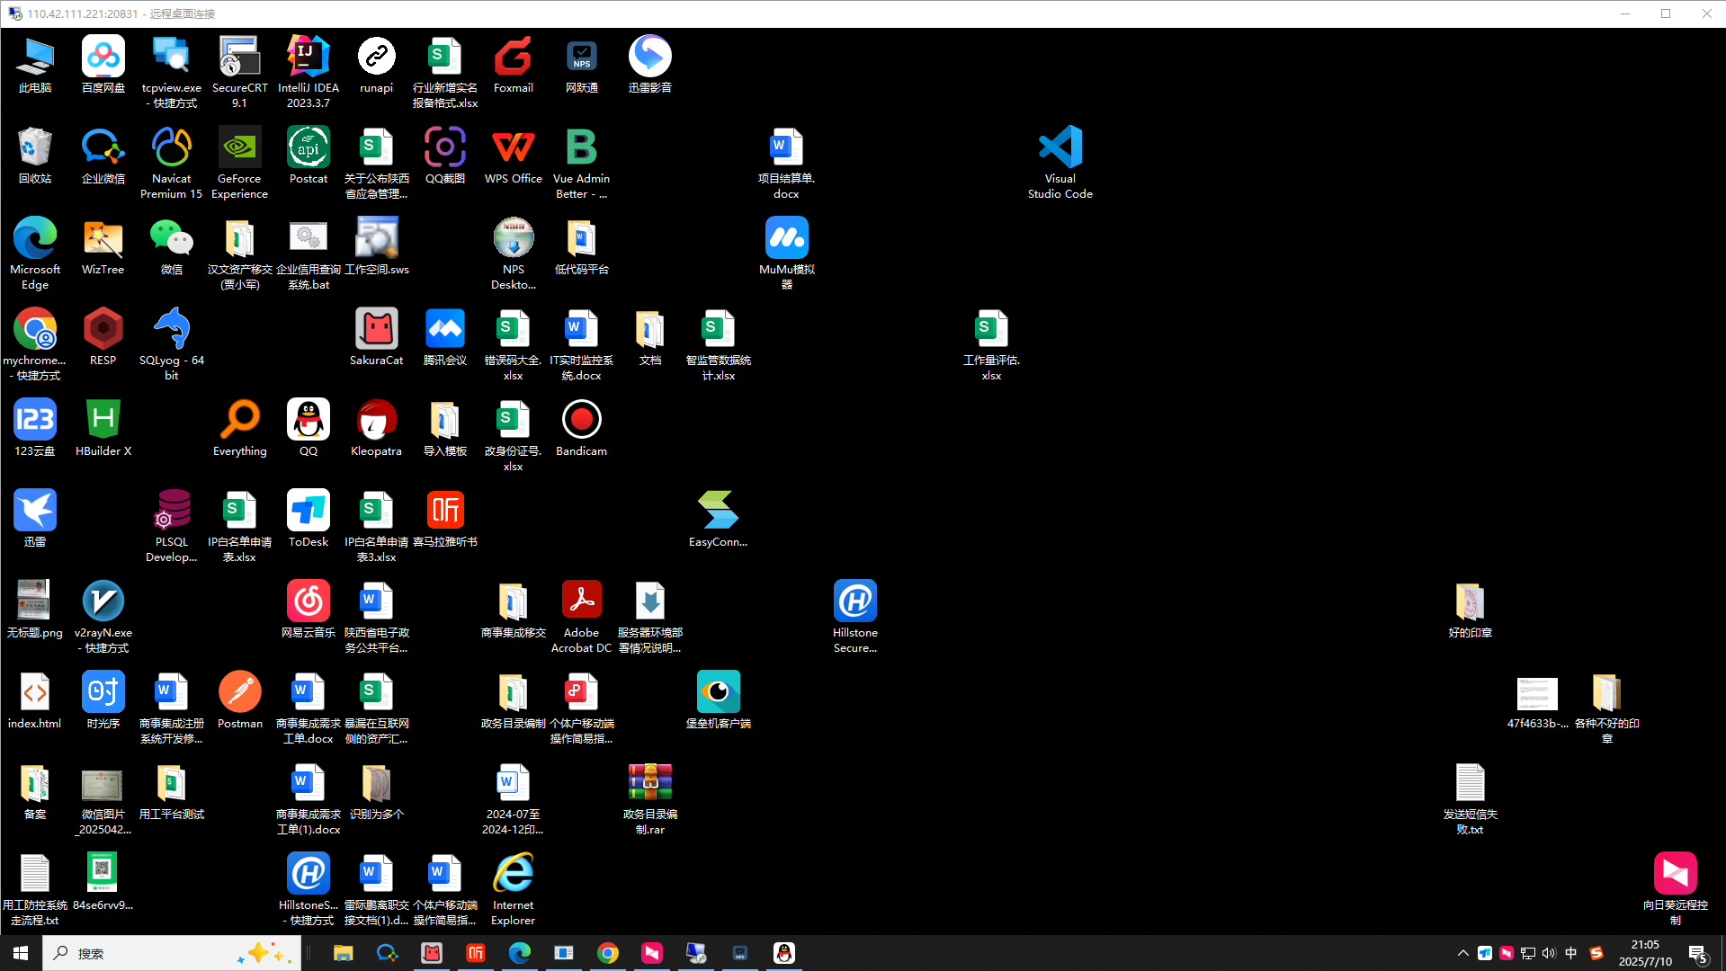Open Navicat Premium 15 icon
Viewport: 1726px width, 971px height.
pos(172,163)
